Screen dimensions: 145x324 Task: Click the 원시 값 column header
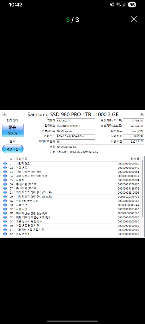(x=125, y=159)
